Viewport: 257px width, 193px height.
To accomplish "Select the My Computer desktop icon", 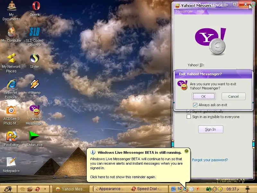I will [x=12, y=35].
